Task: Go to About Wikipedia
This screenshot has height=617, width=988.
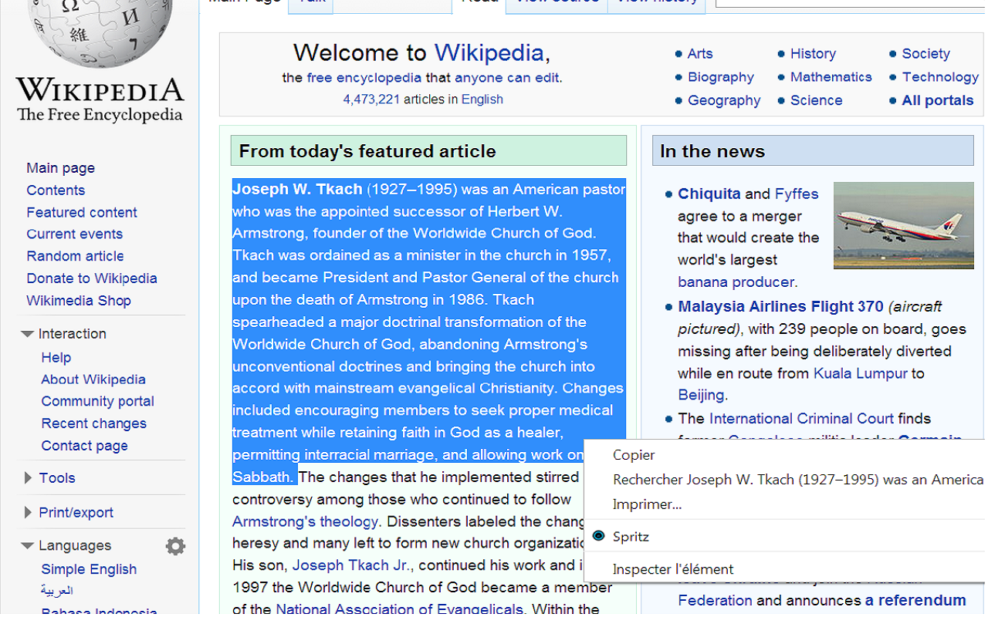Action: [93, 379]
